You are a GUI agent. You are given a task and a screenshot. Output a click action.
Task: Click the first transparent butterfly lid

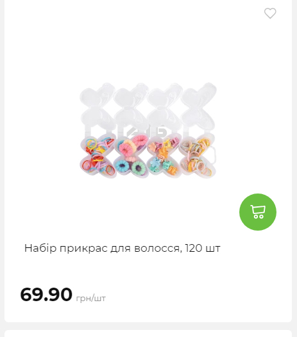click(97, 107)
